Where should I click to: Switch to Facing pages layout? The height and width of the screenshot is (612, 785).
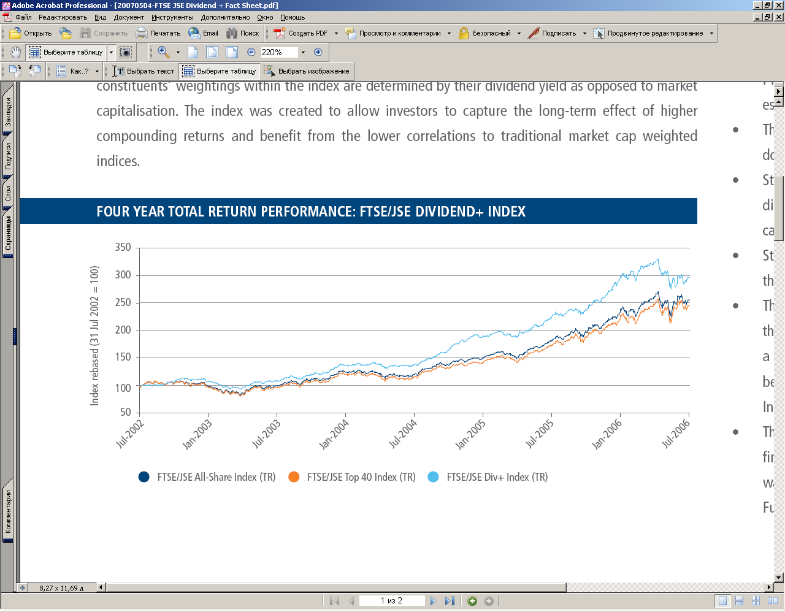coord(773,601)
